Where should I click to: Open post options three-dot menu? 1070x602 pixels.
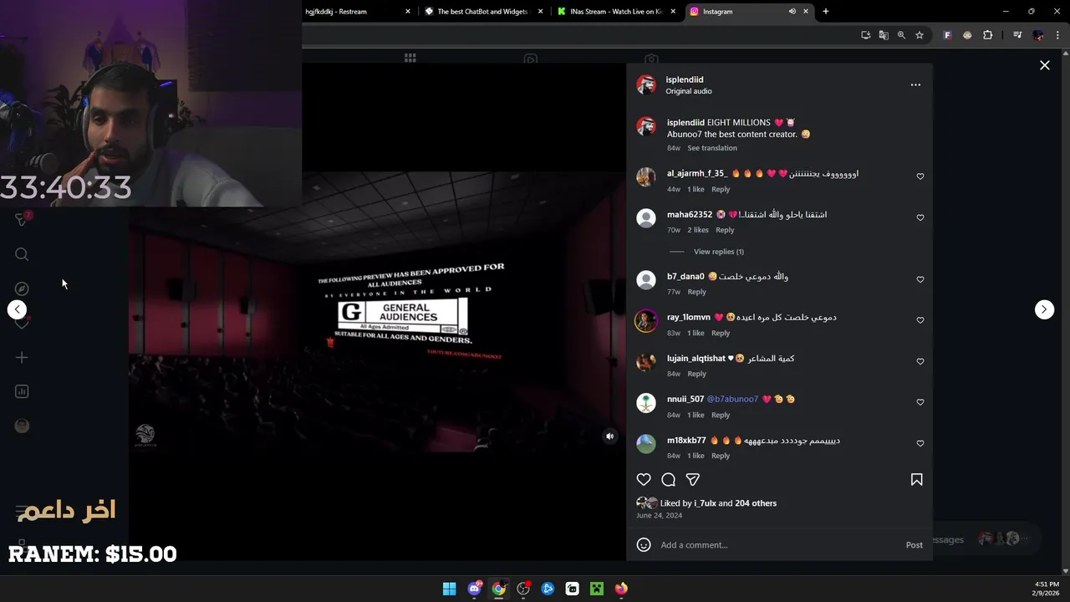tap(915, 84)
